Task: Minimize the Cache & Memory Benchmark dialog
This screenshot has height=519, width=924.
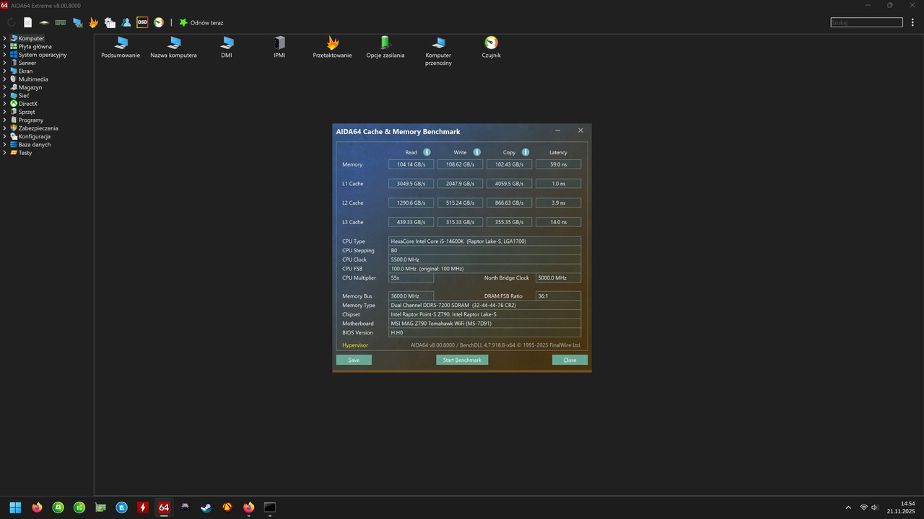Action: point(558,130)
